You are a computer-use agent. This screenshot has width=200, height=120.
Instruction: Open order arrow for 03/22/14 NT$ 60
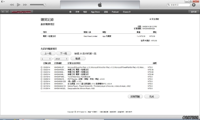click(x=42, y=72)
